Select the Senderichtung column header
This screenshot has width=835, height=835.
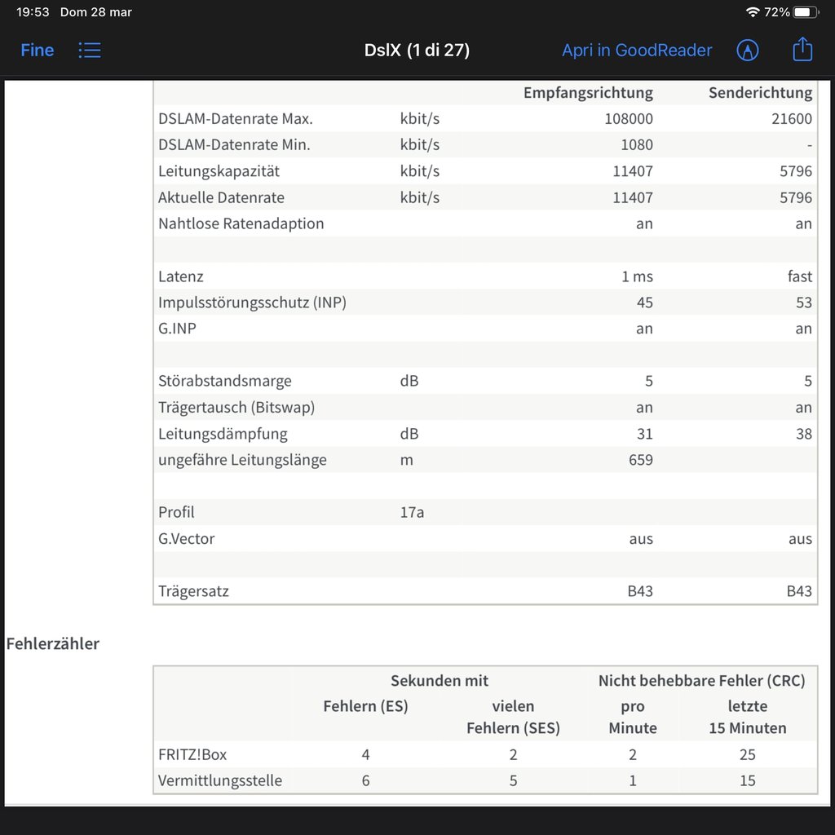click(760, 93)
